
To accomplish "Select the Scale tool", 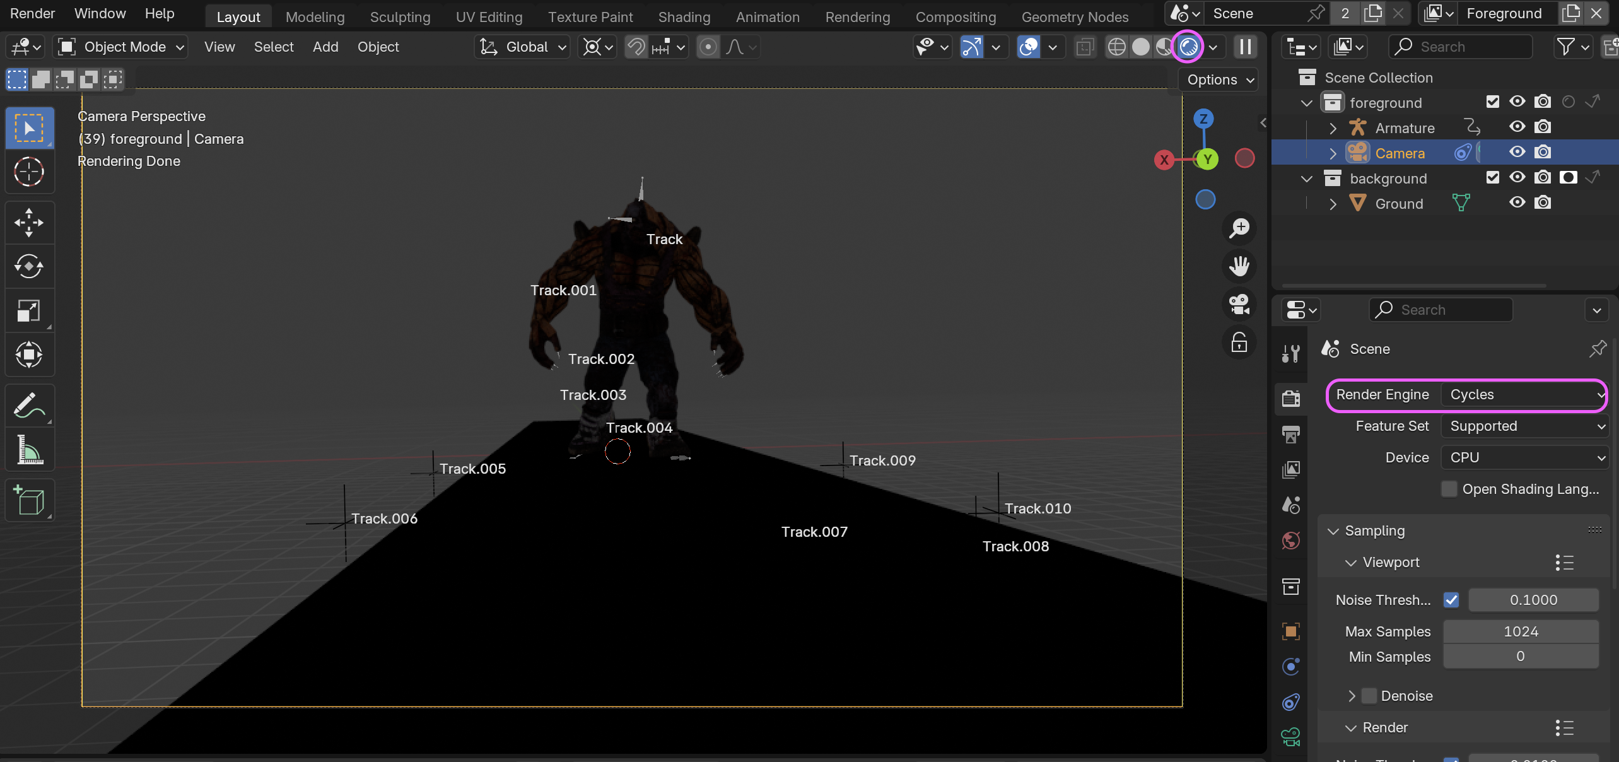I will (x=29, y=311).
